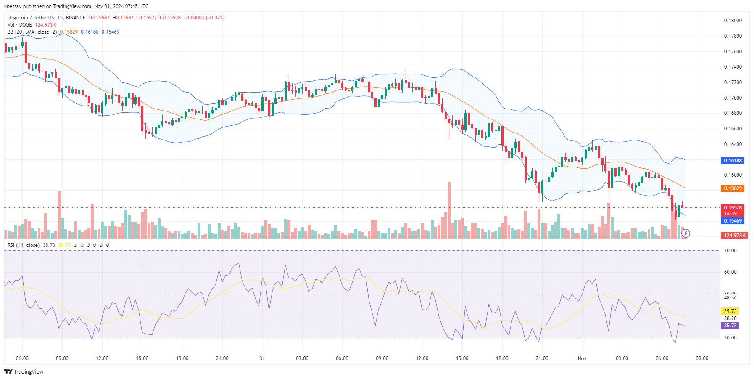Click the 60.00 RSI axis label

tap(730, 272)
